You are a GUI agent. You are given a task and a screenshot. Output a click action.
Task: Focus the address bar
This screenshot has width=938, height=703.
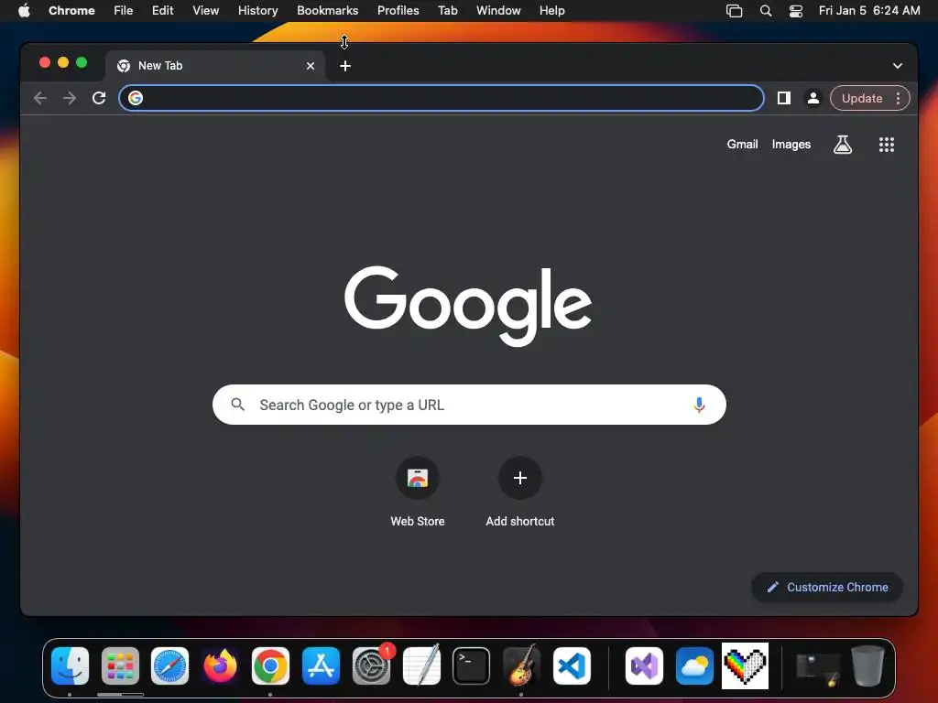(x=442, y=98)
